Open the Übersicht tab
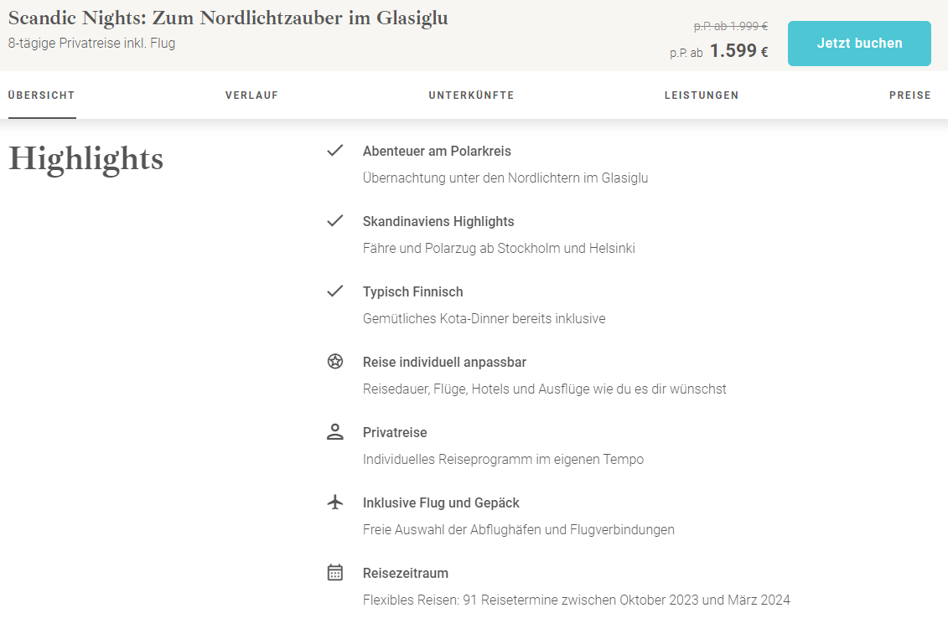 42,95
